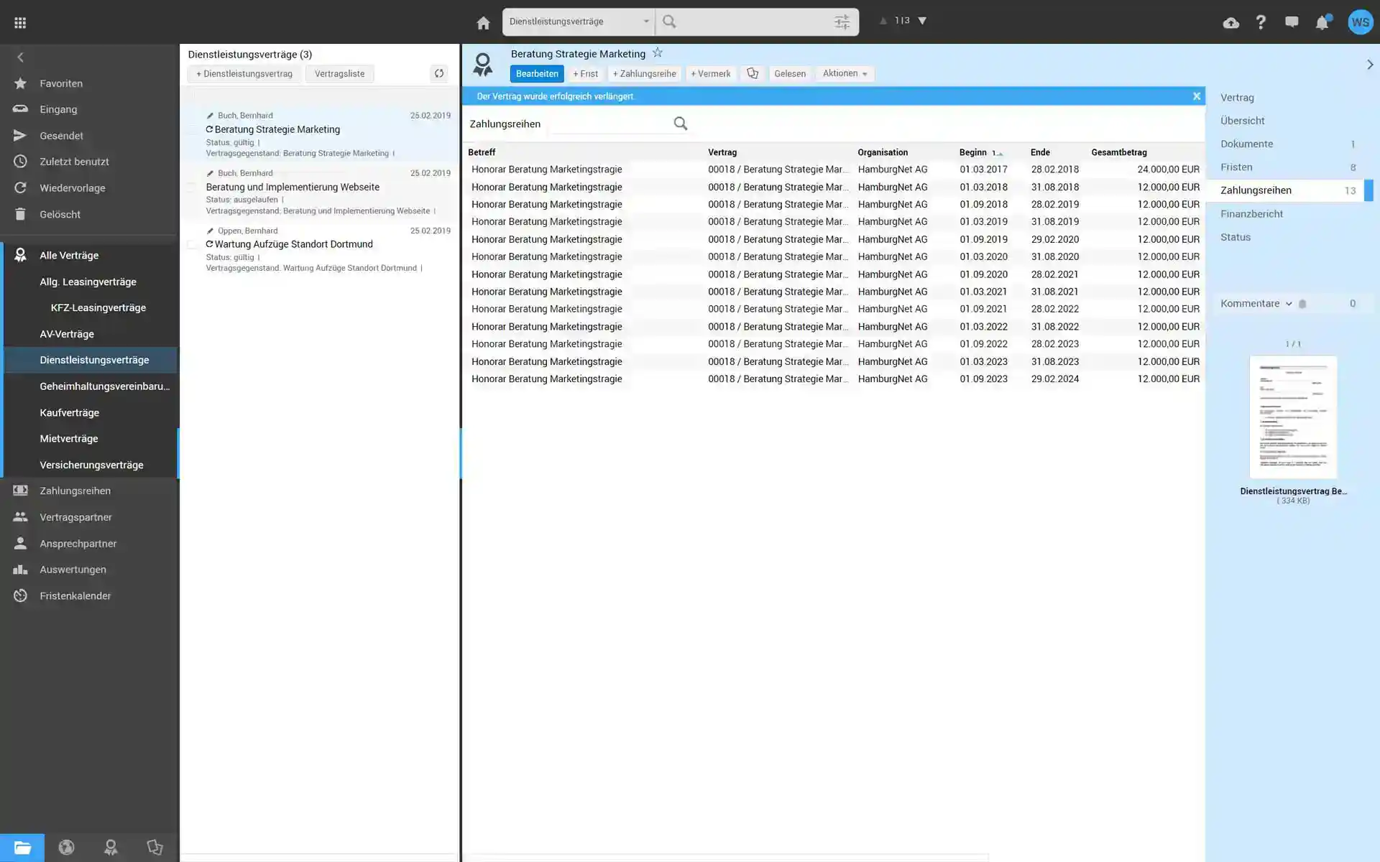Click the refresh list icon beside Vertragsliste
This screenshot has width=1380, height=862.
pos(438,73)
